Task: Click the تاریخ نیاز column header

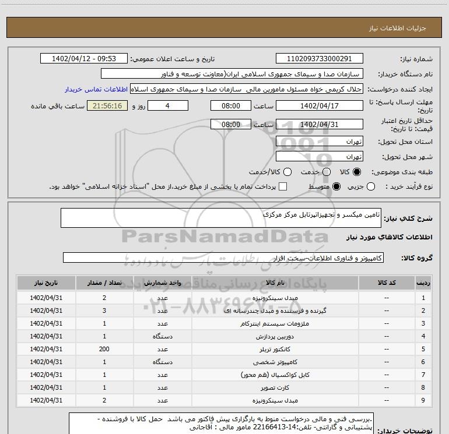Action: tap(46, 283)
